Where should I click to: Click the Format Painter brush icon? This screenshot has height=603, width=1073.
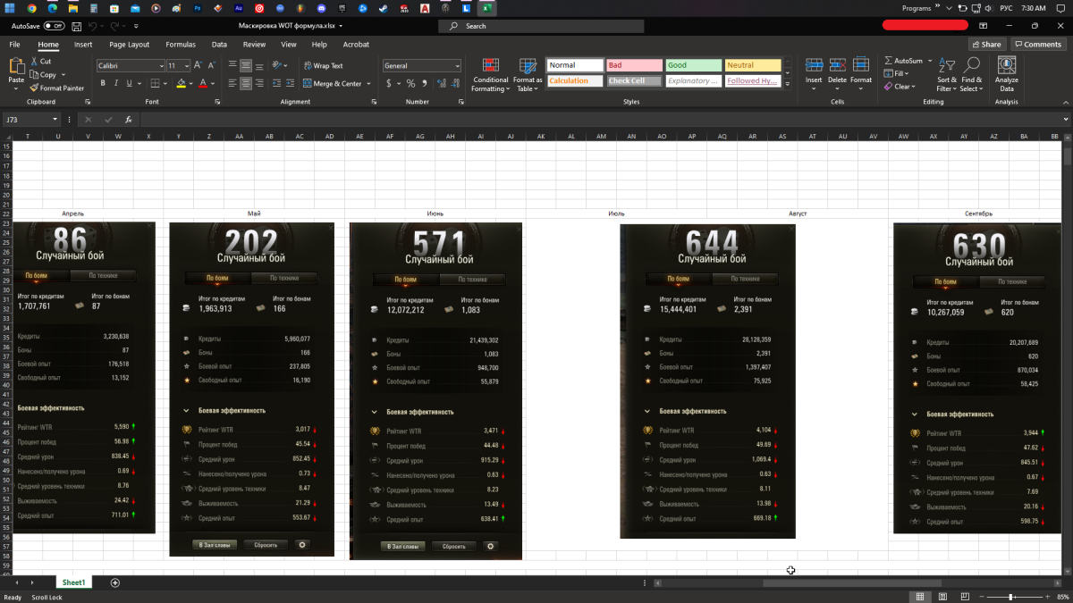click(x=34, y=88)
